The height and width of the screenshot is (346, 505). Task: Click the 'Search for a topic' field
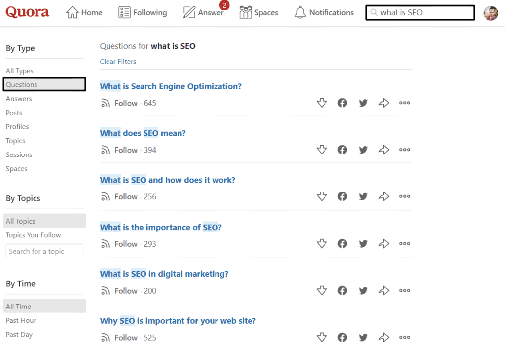click(x=44, y=251)
